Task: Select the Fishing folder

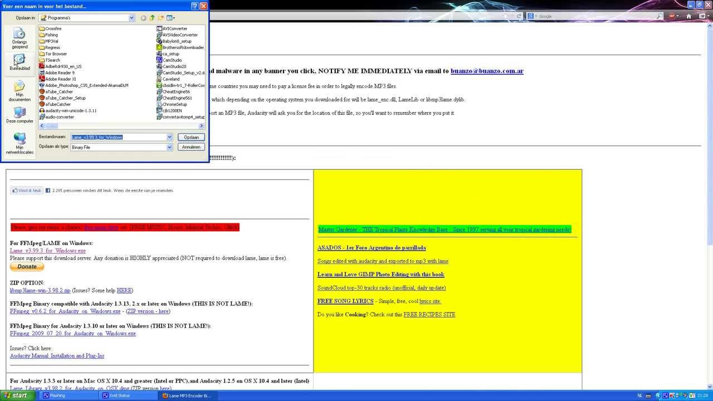Action: point(48,35)
